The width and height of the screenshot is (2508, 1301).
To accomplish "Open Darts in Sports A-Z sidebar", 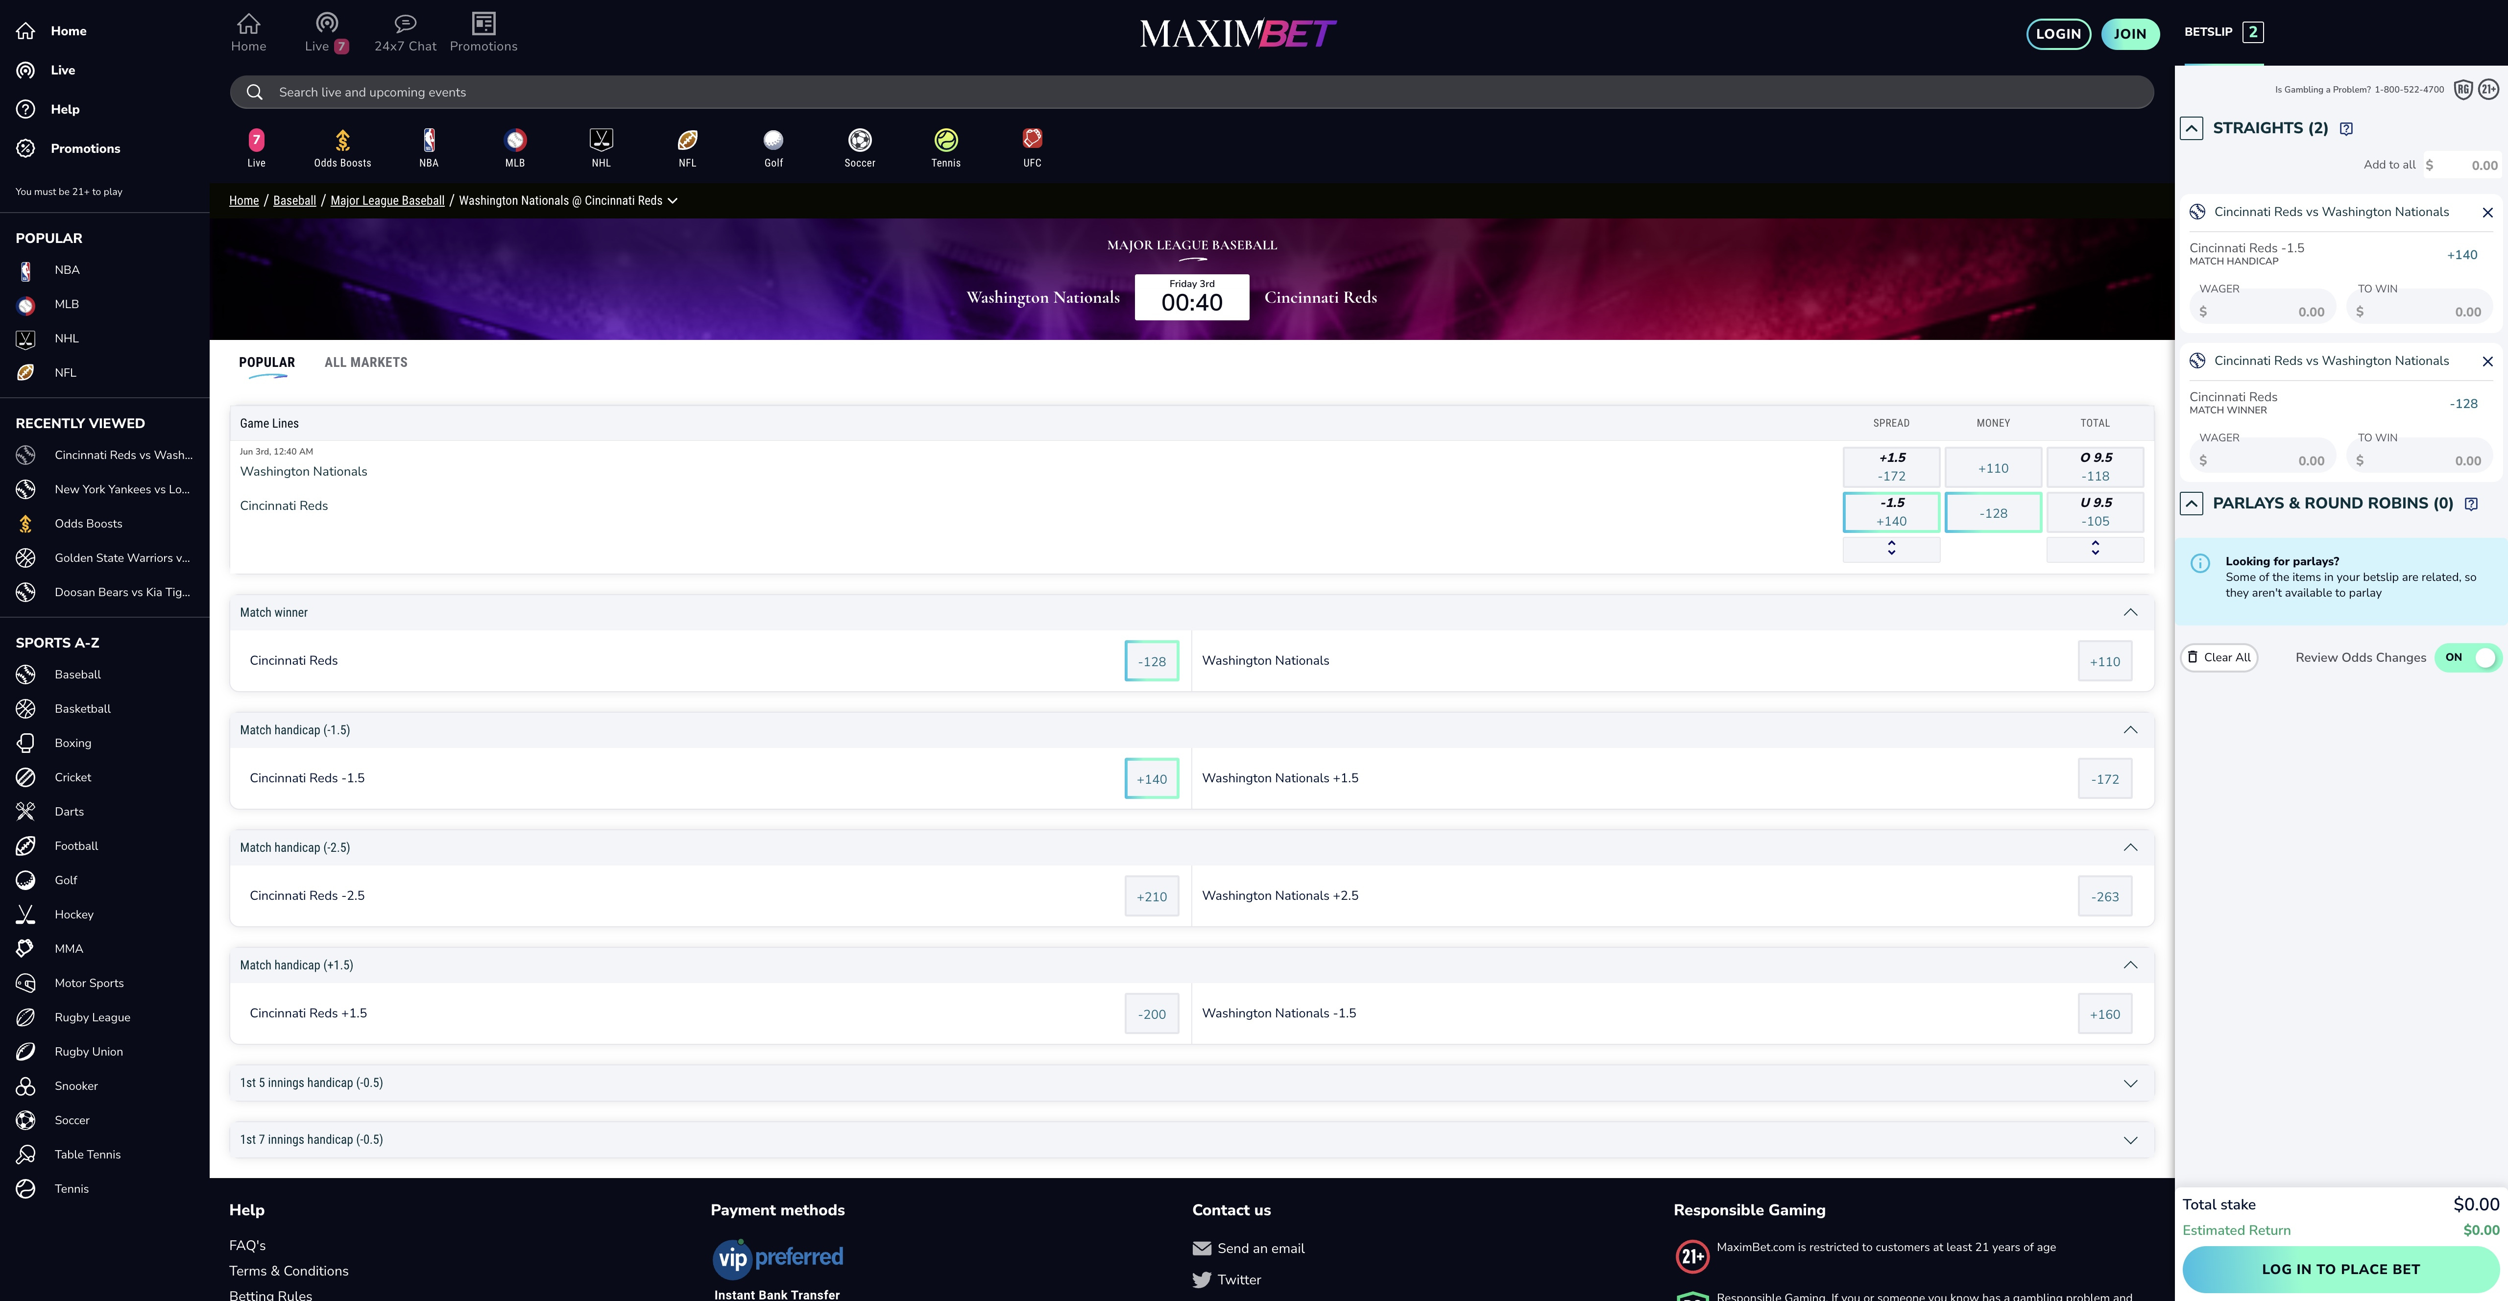I will tap(68, 811).
